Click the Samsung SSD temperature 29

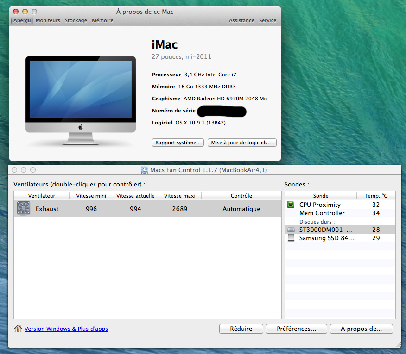tap(376, 238)
